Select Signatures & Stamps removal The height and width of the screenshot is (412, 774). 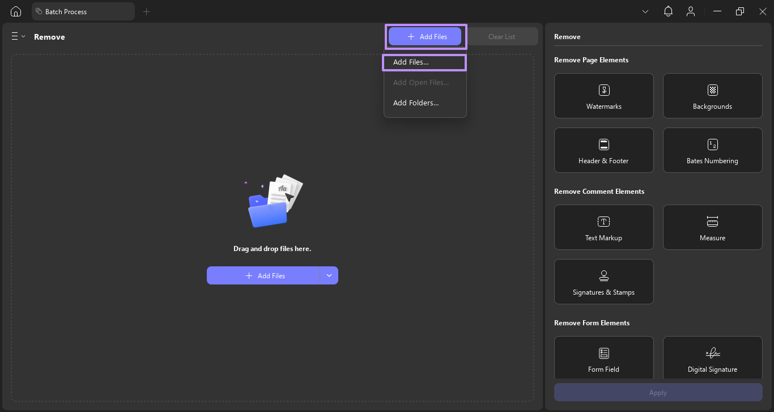pos(603,281)
